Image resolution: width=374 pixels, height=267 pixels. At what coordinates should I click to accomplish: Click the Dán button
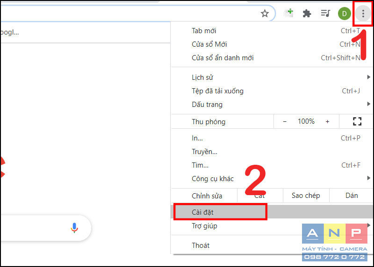pos(352,196)
